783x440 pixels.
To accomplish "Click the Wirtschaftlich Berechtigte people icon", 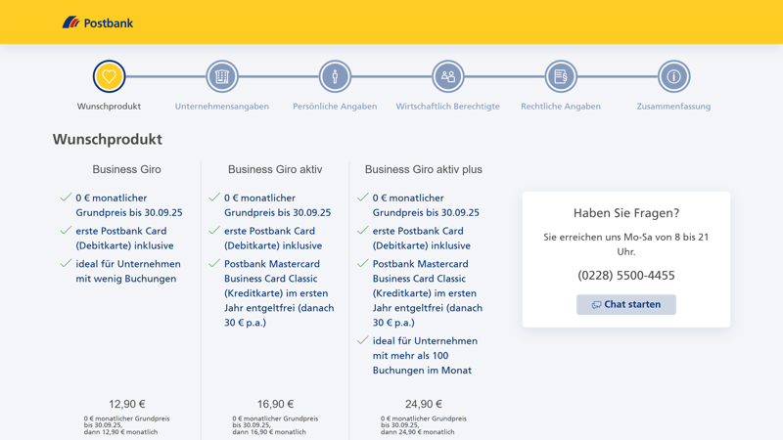I will [x=448, y=76].
